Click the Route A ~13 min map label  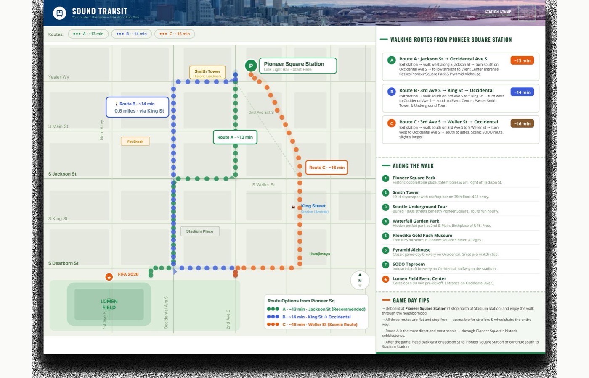coord(235,137)
